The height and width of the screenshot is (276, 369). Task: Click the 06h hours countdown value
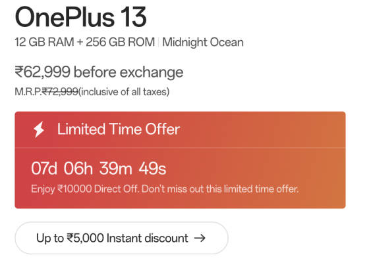pyautogui.click(x=78, y=168)
